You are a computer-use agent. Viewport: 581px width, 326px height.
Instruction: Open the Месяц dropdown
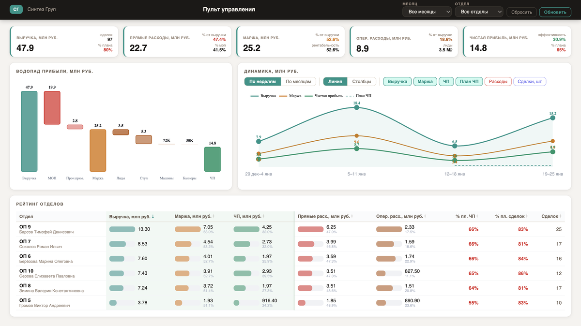point(427,12)
